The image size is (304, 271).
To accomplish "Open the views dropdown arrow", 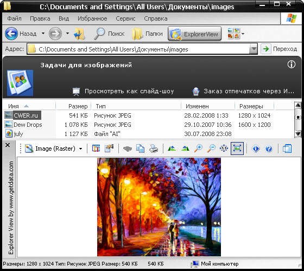I will pos(243,34).
